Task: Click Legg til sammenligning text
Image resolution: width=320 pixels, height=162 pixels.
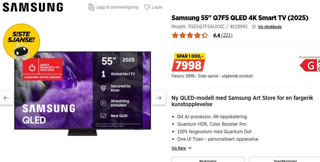Action: coord(117,7)
